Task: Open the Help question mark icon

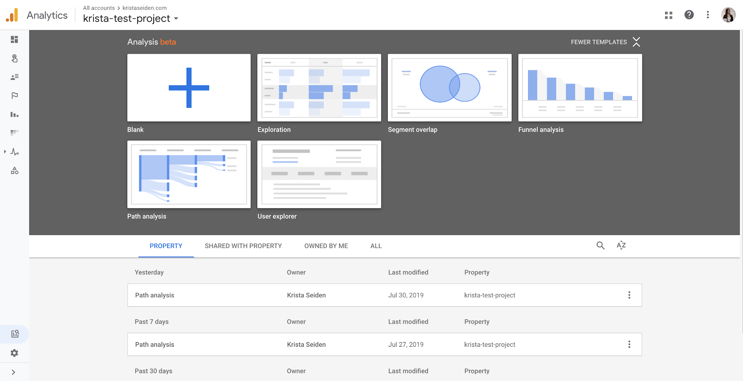Action: tap(689, 15)
